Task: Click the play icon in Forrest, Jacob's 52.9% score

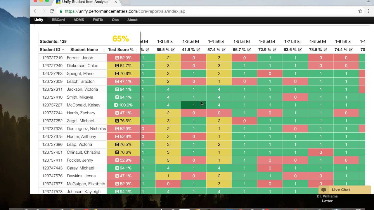Action: [x=117, y=58]
